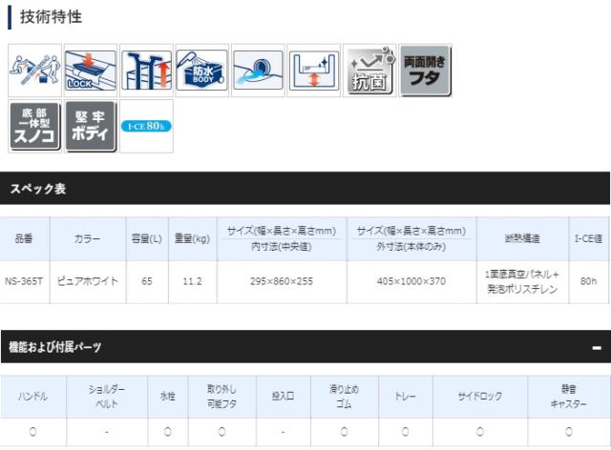Click the 底部一体型スノコ feature icon
This screenshot has height=450, width=611.
coord(34,126)
